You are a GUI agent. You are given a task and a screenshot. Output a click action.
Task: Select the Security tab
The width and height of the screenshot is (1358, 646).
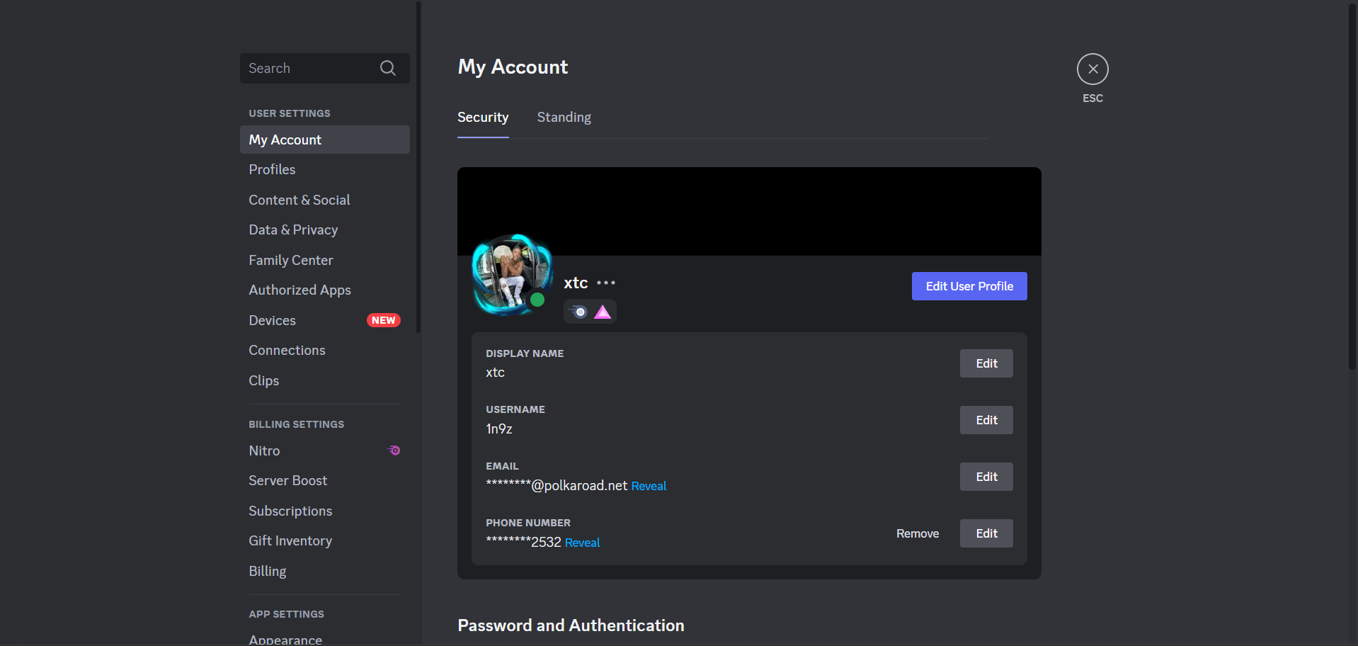tap(483, 118)
